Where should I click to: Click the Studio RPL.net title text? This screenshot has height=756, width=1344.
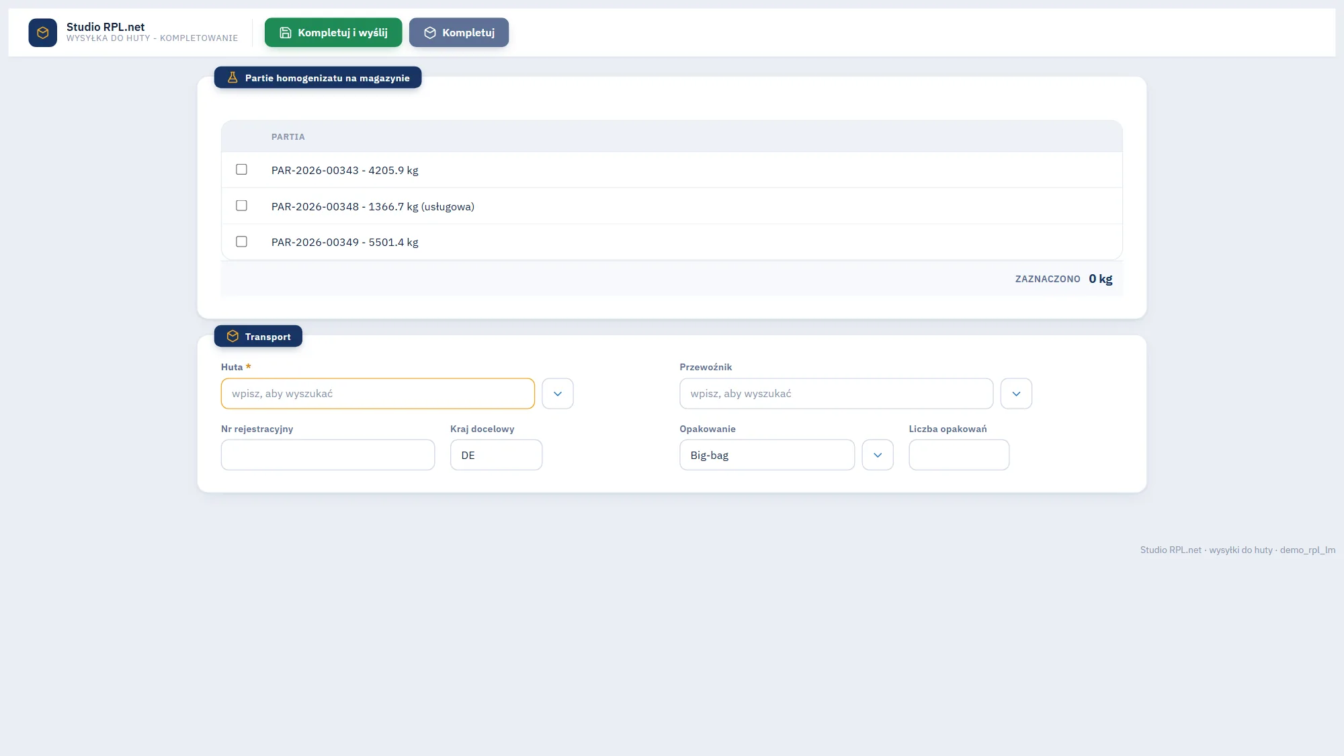pyautogui.click(x=106, y=27)
